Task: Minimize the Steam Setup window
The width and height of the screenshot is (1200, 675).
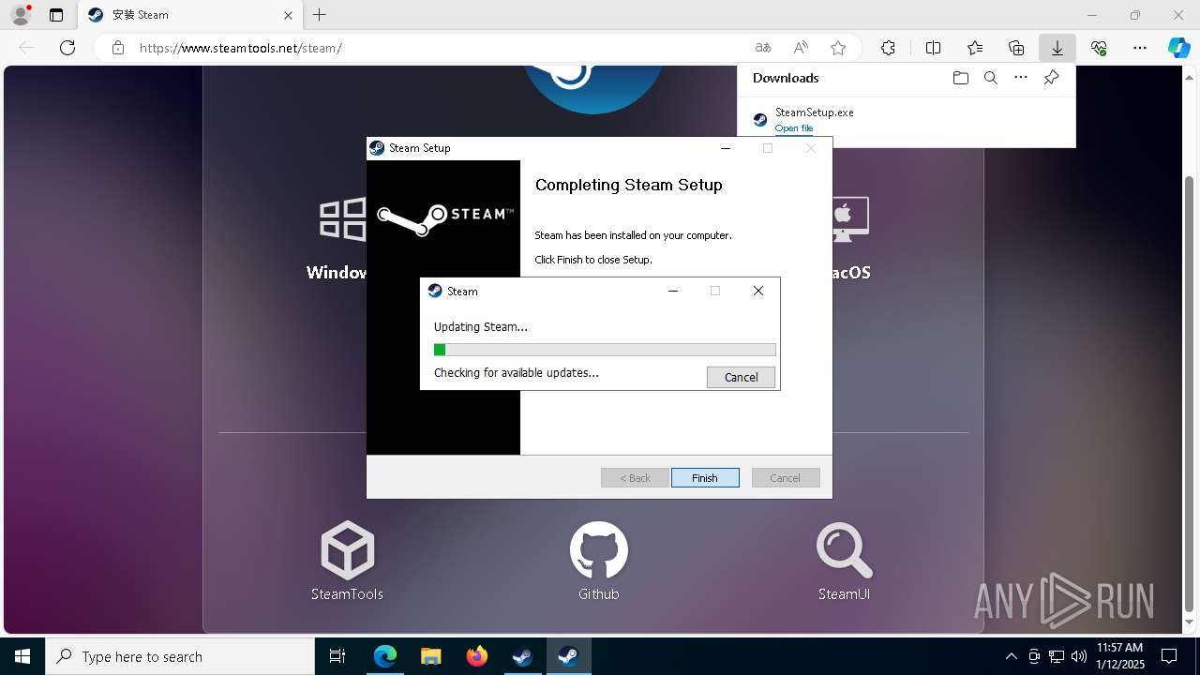Action: (x=725, y=148)
